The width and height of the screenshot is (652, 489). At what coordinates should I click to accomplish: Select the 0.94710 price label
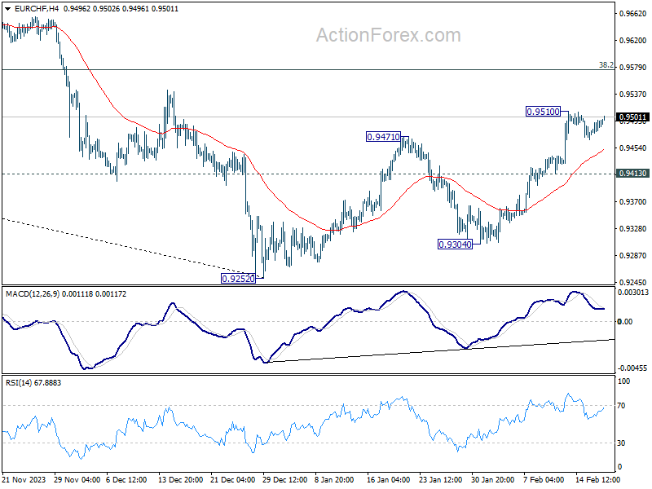pos(383,136)
